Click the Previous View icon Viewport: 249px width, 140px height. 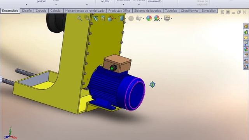click(95, 18)
